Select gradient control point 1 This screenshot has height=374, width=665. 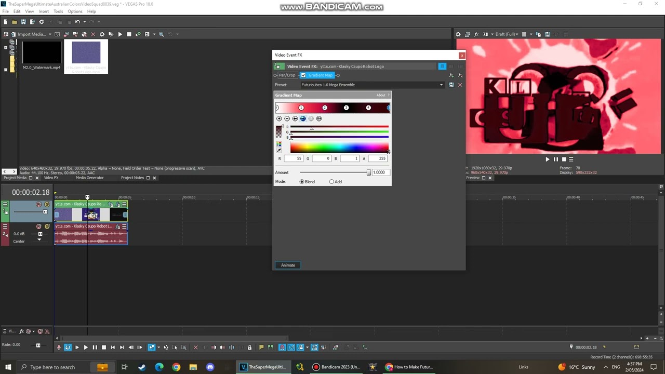pos(301,108)
